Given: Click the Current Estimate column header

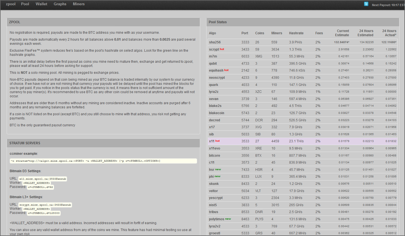Looking at the screenshot, I should tap(342, 33).
